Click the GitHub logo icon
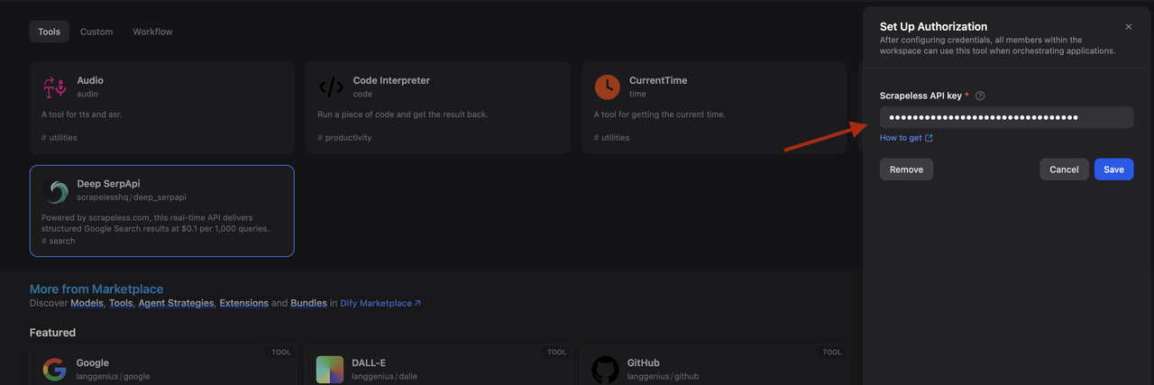1154x385 pixels. [605, 370]
